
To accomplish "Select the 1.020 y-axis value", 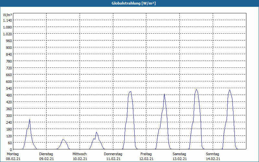I will [x=7, y=34].
